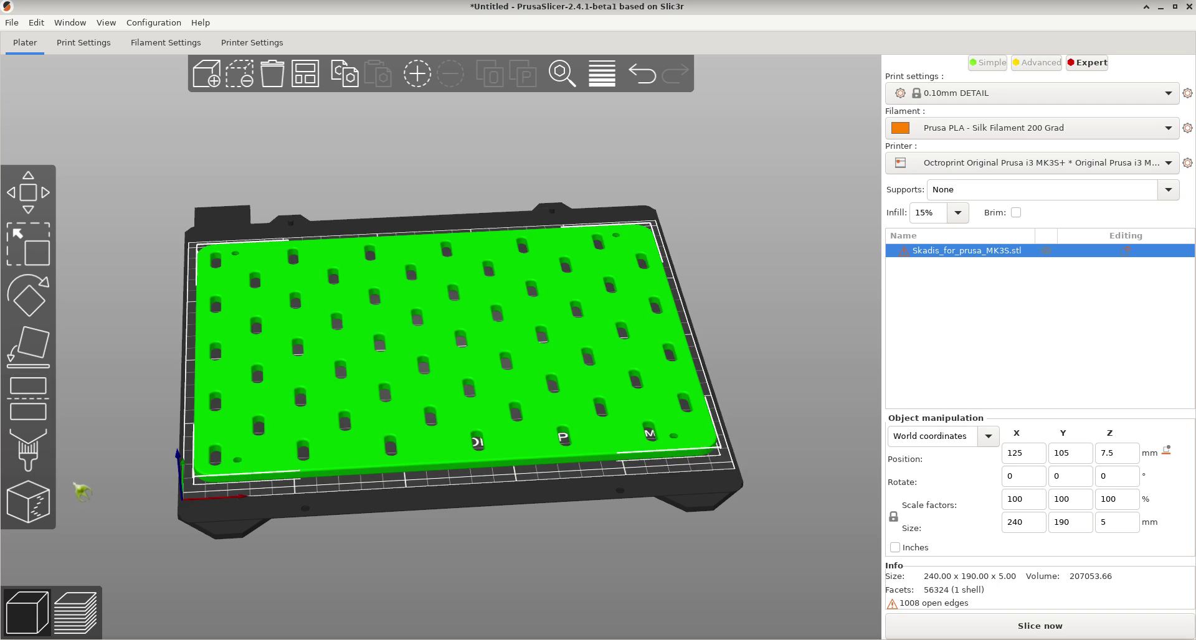Switch to Plater tab
This screenshot has width=1196, height=640.
(25, 42)
